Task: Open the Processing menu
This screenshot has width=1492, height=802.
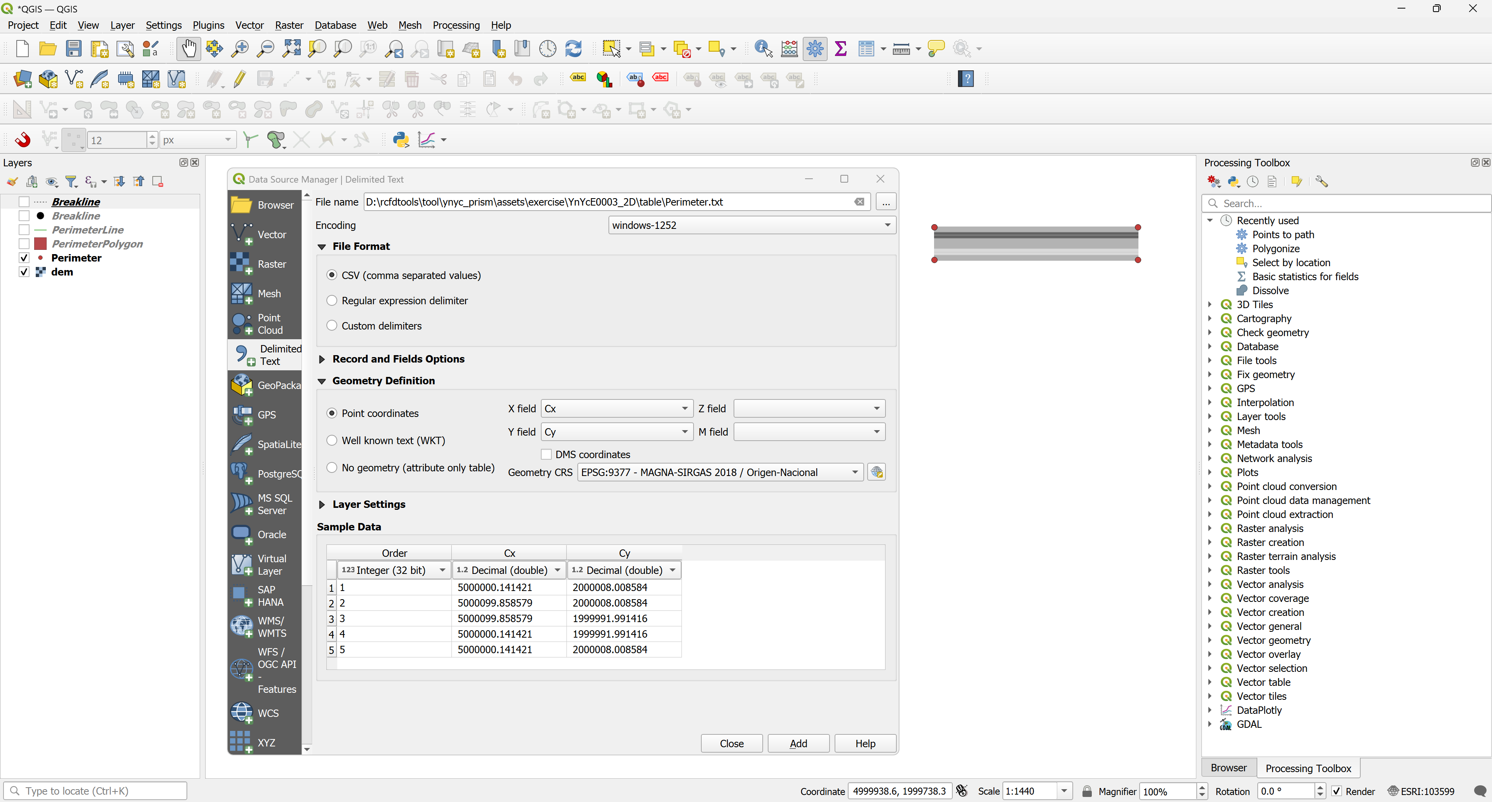Action: (456, 25)
